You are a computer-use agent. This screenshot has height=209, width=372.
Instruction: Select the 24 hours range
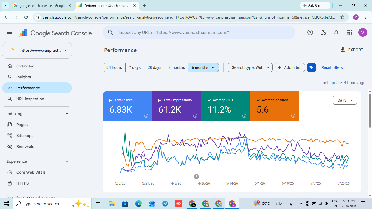coord(114,67)
